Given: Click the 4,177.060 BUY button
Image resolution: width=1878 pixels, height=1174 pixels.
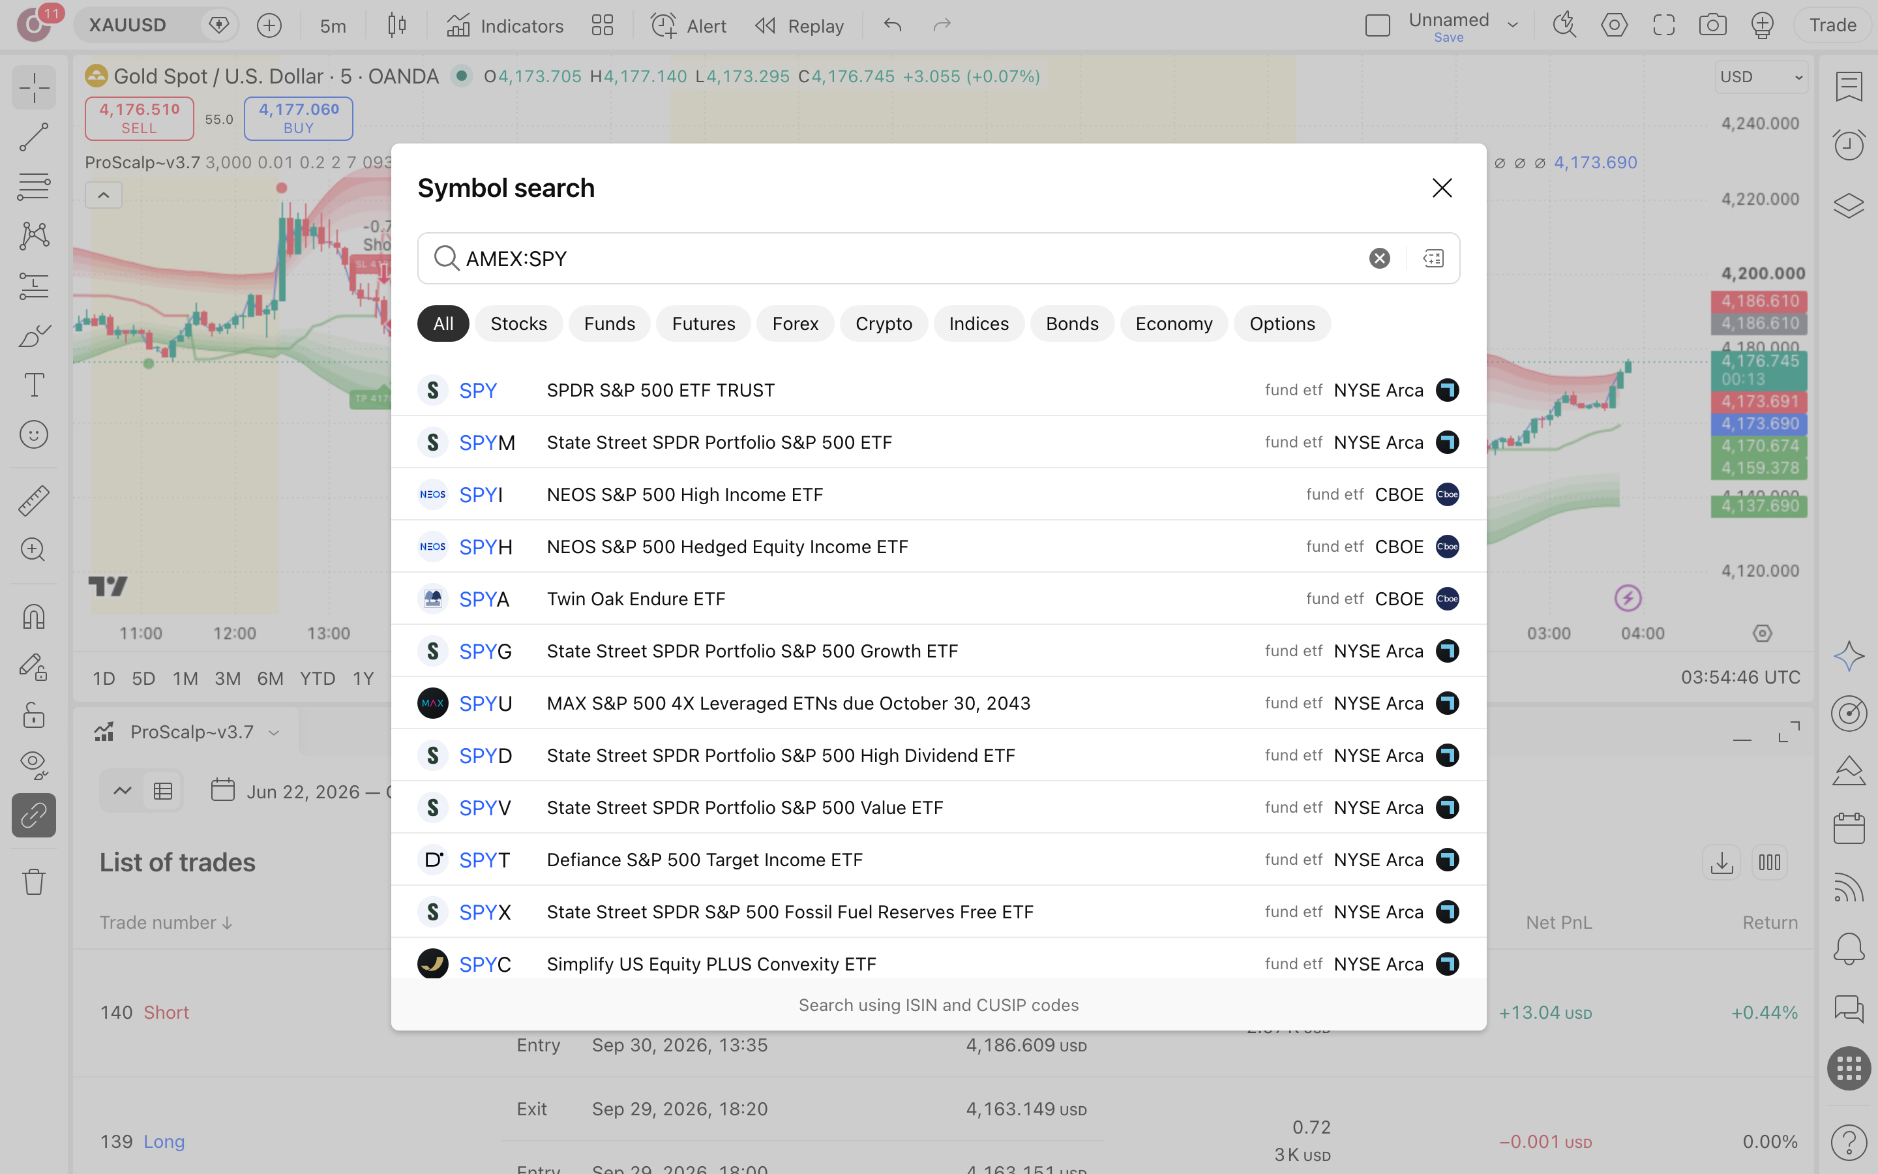Looking at the screenshot, I should [299, 118].
